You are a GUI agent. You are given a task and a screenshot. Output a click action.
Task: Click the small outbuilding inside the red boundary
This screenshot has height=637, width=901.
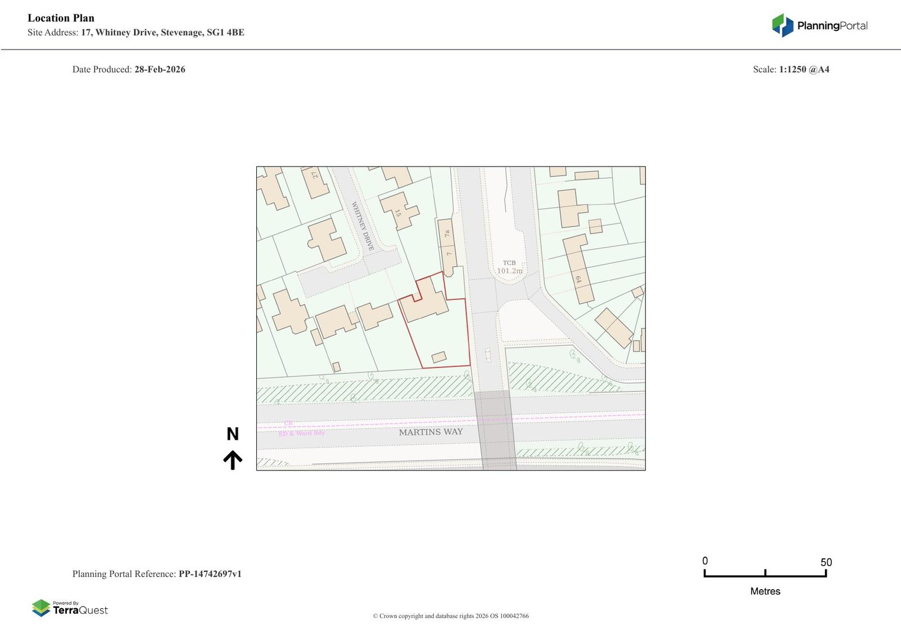pos(439,357)
